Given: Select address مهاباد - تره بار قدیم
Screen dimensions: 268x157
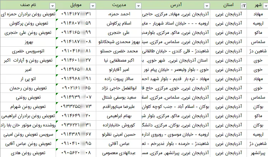Looking at the screenshot, I should pyautogui.click(x=176, y=79).
